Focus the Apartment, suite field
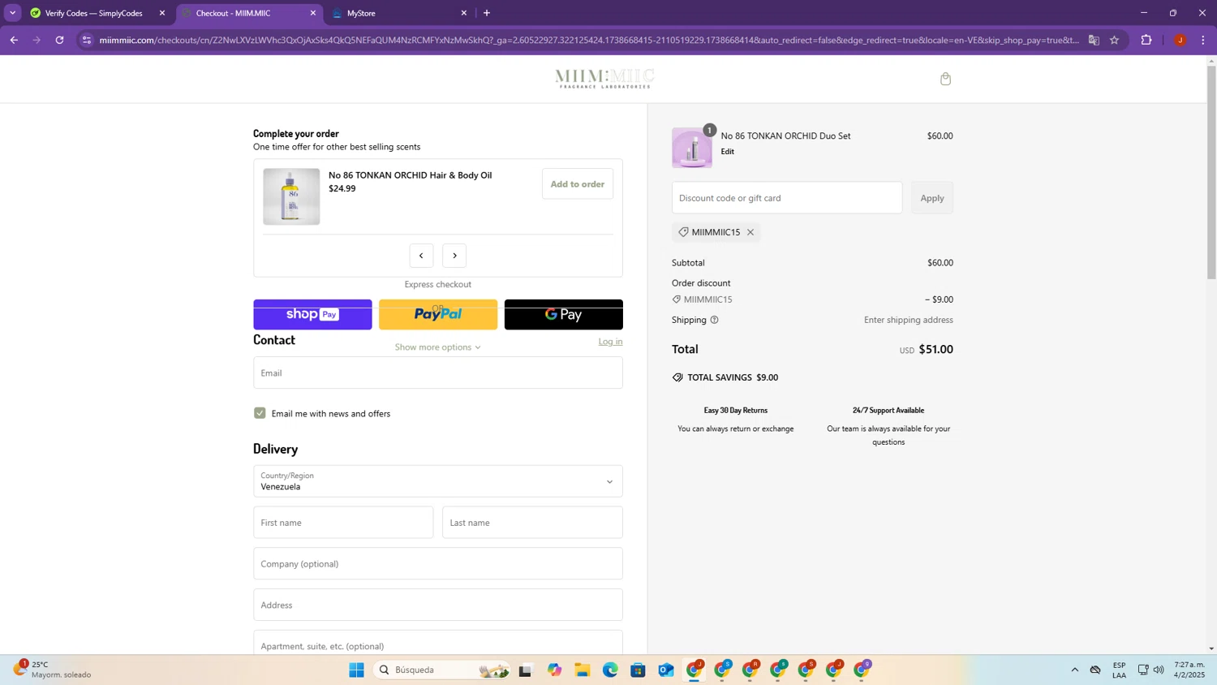The image size is (1217, 685). tap(438, 643)
